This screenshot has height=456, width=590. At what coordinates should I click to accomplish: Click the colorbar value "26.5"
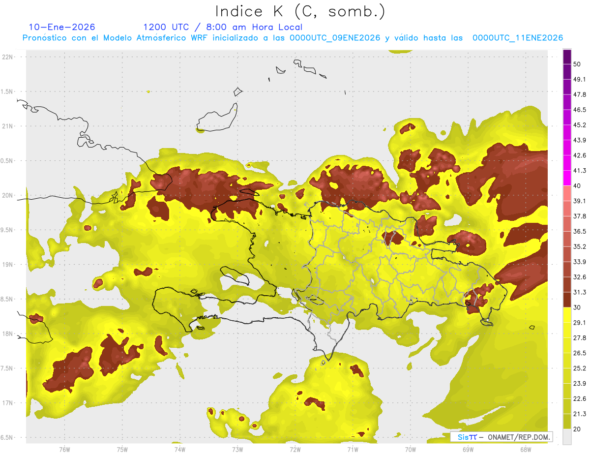click(580, 353)
